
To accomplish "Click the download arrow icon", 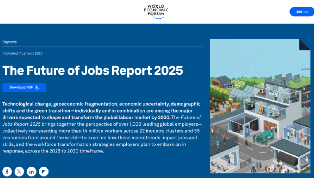I will coord(37,87).
